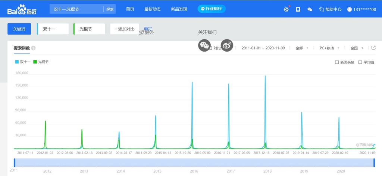382x176 pixels.
Task: Click the search box containing 双十一,光棍节
Action: tap(76, 9)
